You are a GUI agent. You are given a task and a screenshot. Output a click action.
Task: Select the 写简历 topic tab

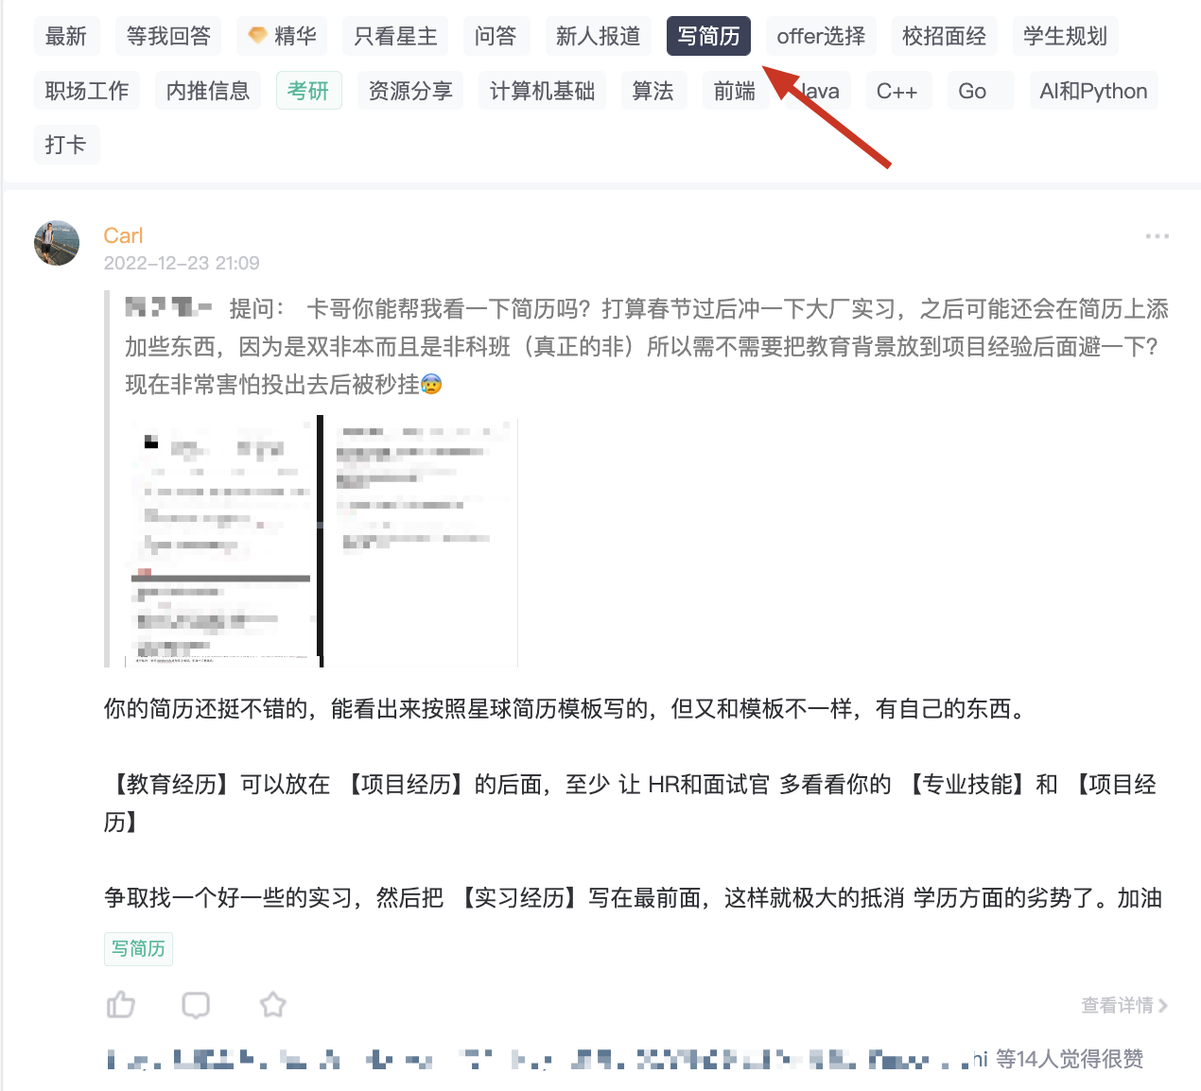click(x=708, y=36)
